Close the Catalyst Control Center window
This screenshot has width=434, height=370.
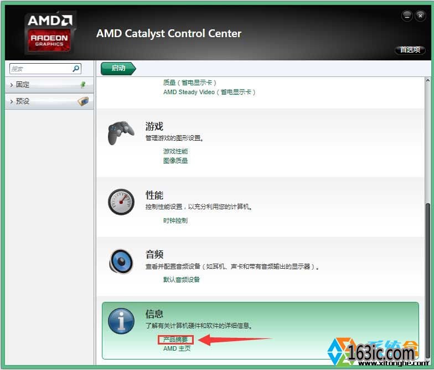[x=420, y=16]
